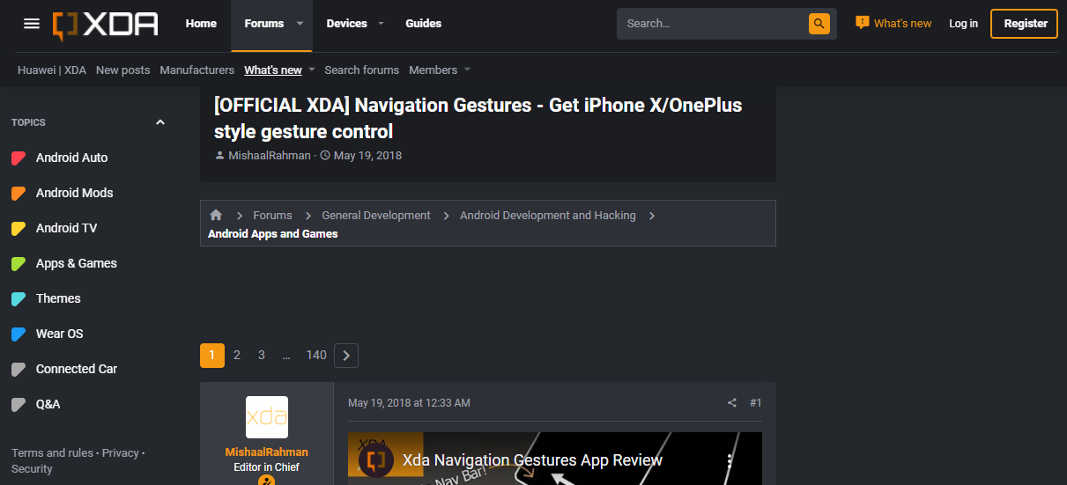Click the Register button
Image resolution: width=1067 pixels, height=485 pixels.
click(1025, 24)
